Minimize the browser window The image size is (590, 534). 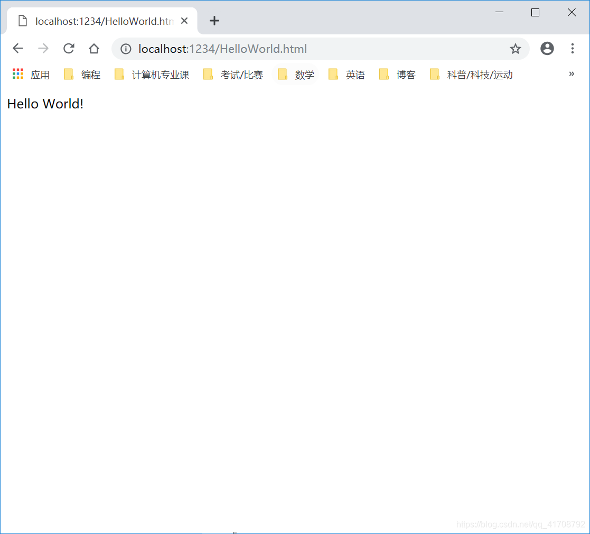pyautogui.click(x=499, y=13)
